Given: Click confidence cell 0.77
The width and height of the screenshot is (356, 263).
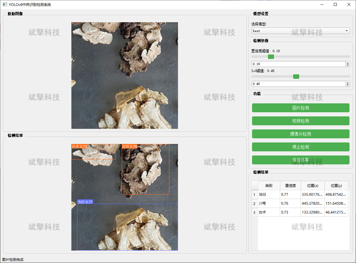Looking at the screenshot, I should point(291,195).
